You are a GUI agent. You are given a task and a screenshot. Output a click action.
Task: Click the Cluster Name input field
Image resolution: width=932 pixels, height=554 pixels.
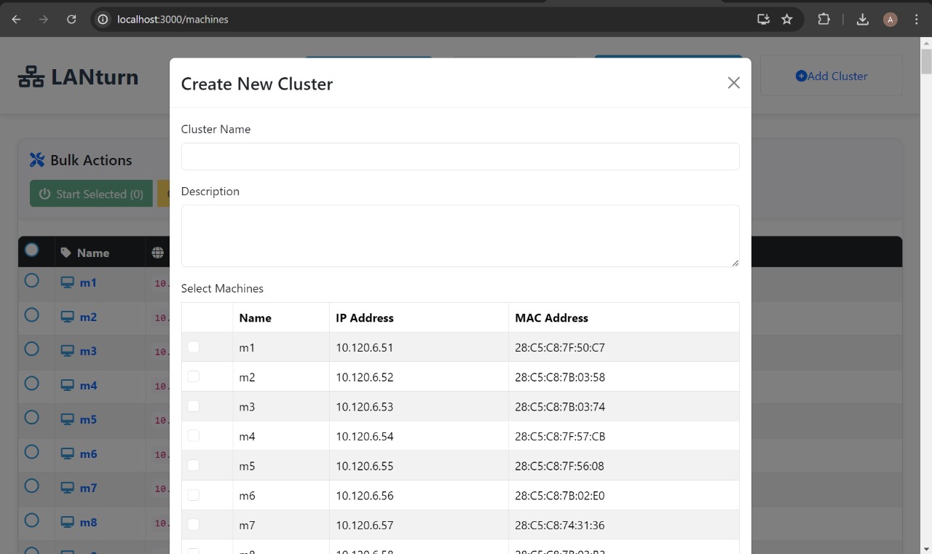coord(460,157)
